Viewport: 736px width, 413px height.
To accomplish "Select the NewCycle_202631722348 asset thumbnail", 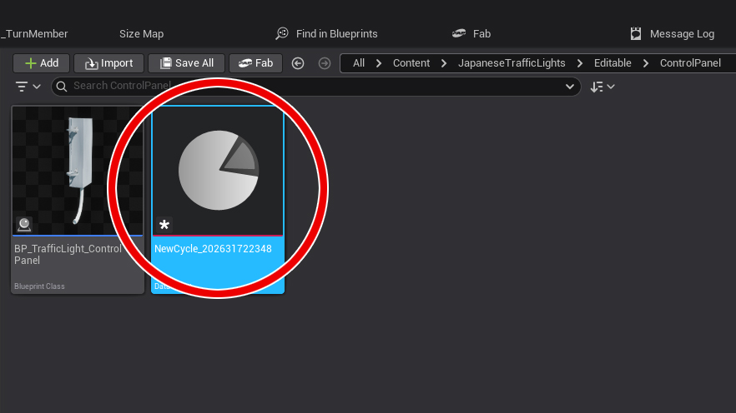I will click(218, 171).
